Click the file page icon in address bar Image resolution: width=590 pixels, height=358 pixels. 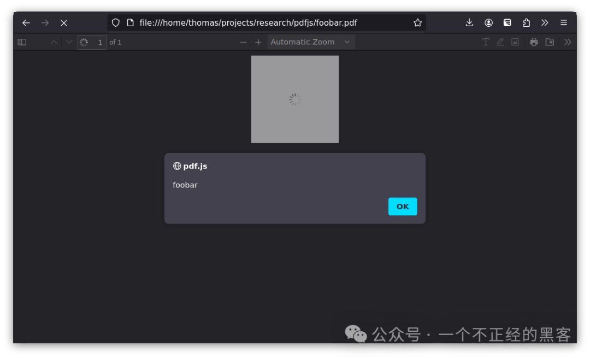[x=130, y=22]
